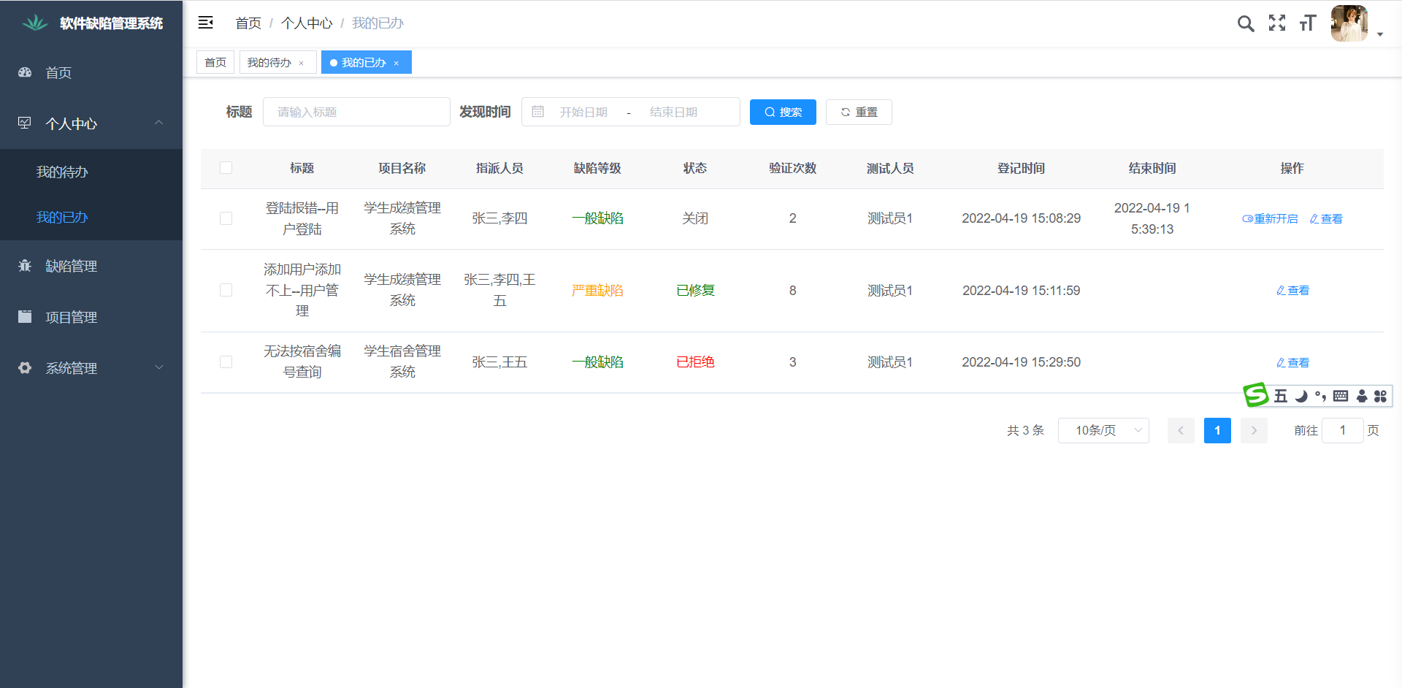This screenshot has height=688, width=1402.
Task: Check the 添加用户添加不上 row checkbox
Action: (226, 290)
